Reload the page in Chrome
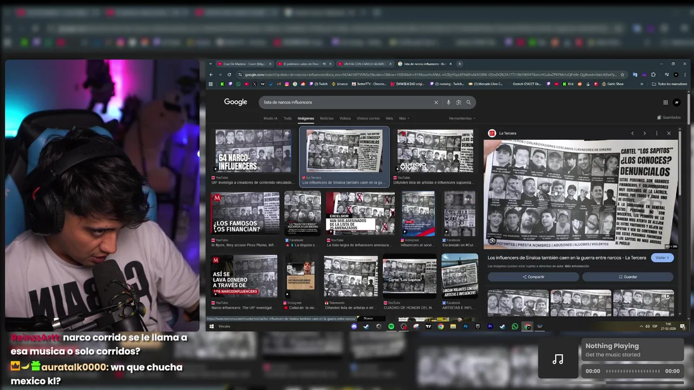This screenshot has width=694, height=390. coord(229,75)
